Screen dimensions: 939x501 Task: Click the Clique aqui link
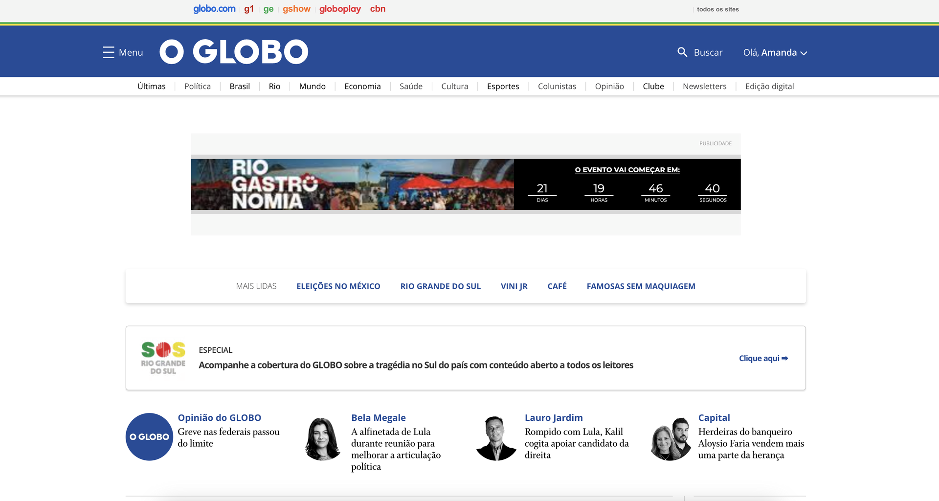(763, 358)
